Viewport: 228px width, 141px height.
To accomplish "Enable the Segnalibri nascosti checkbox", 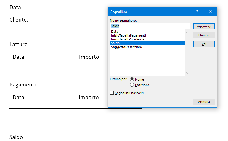I will tap(112, 93).
